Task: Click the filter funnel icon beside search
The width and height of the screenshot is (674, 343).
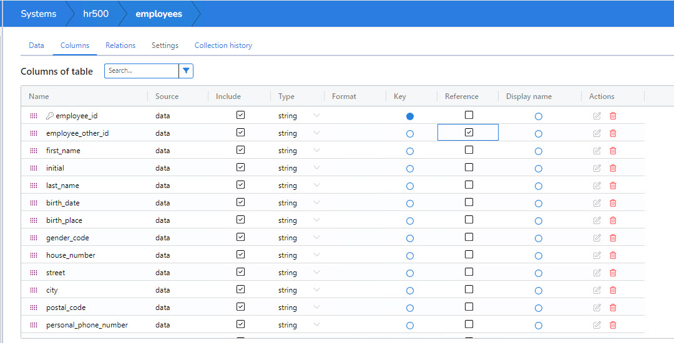Action: (x=186, y=71)
